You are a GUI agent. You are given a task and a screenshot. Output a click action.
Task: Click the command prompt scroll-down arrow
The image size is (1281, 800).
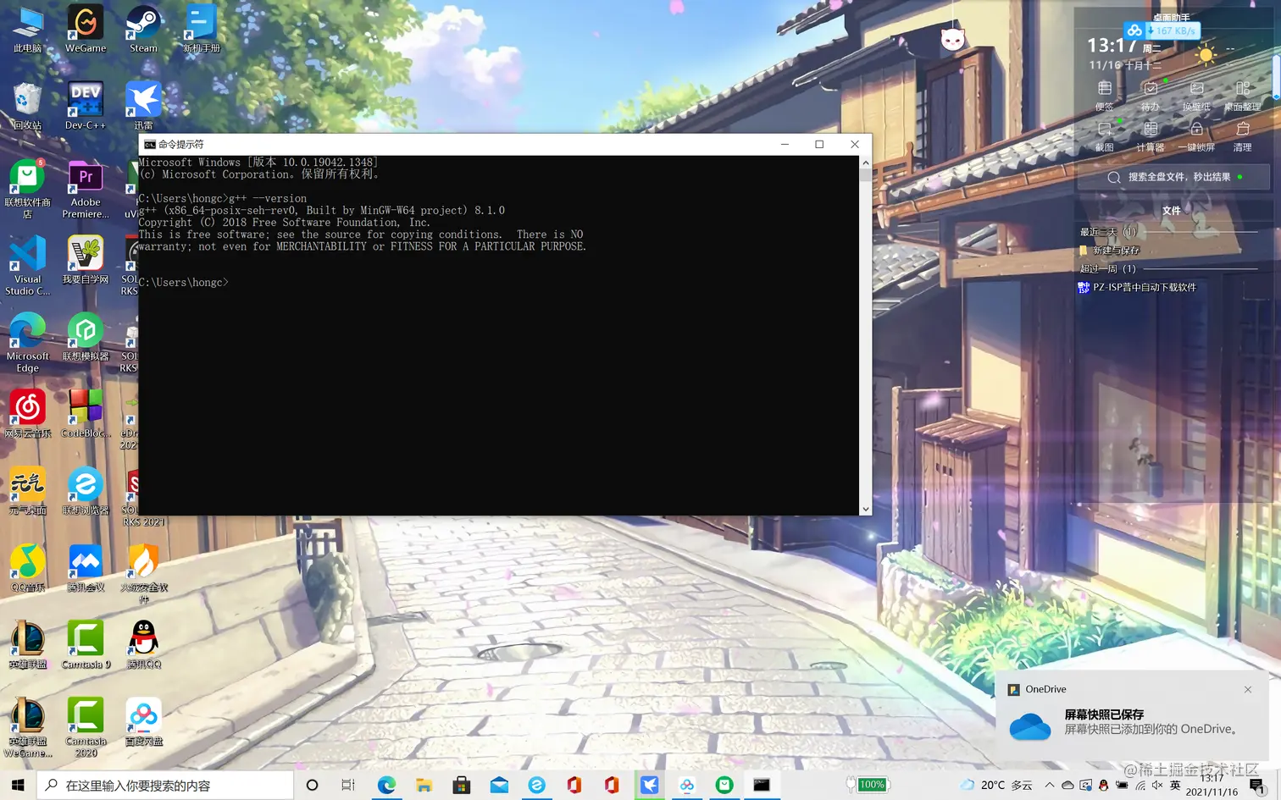(865, 509)
